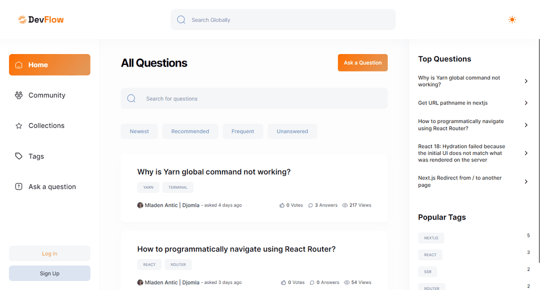Select the Unanswered filter
540x290 pixels.
click(x=292, y=131)
